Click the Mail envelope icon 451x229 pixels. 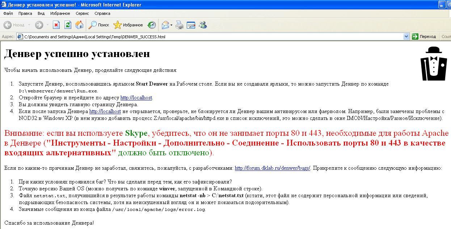coord(165,25)
